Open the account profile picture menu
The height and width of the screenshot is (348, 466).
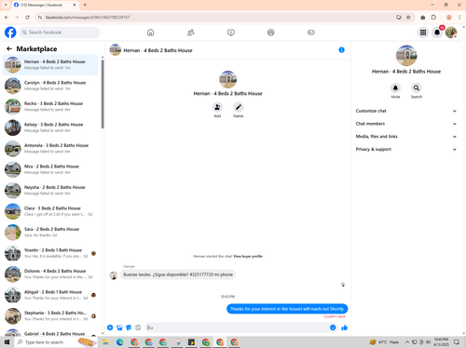pyautogui.click(x=451, y=33)
